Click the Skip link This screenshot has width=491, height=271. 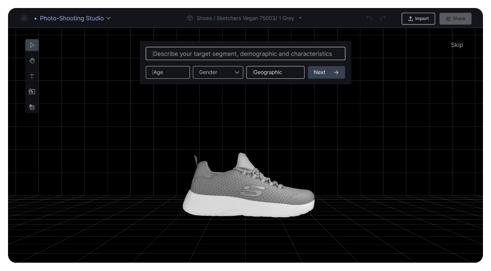(457, 45)
